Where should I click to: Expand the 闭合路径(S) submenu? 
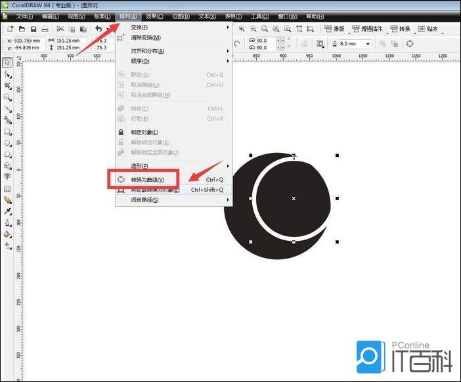(x=174, y=200)
